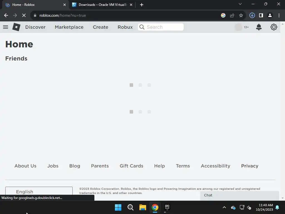This screenshot has height=214, width=285.
Task: Open Gift Cards footer link
Action: 131,166
